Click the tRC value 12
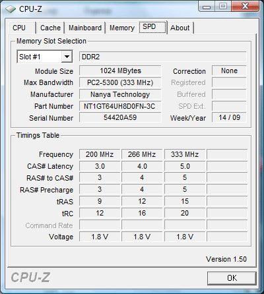Image resolution: width=264 pixels, height=294 pixels. pyautogui.click(x=100, y=213)
